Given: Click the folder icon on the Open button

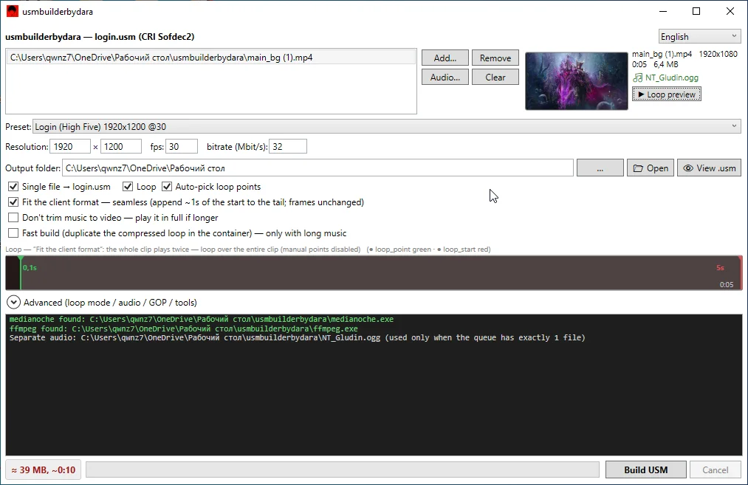Looking at the screenshot, I should (638, 168).
